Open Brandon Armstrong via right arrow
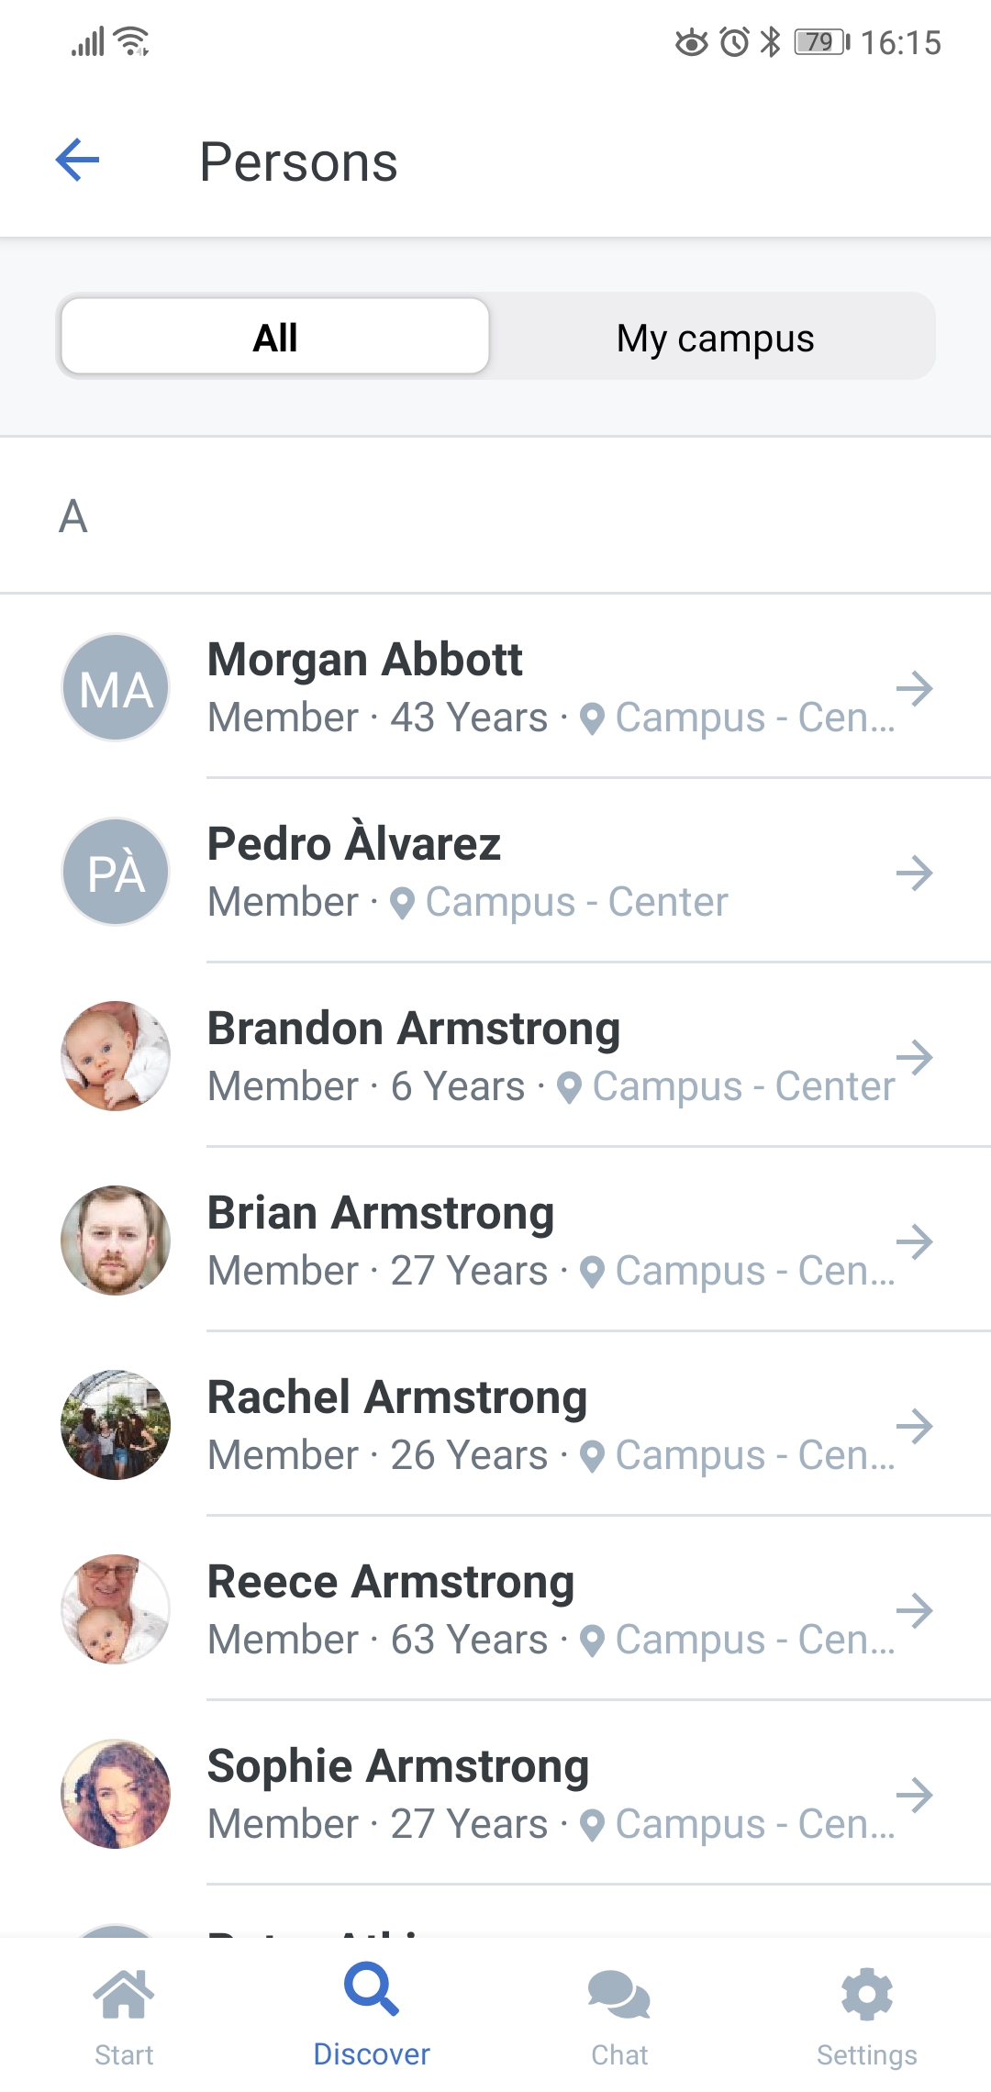 click(x=915, y=1057)
